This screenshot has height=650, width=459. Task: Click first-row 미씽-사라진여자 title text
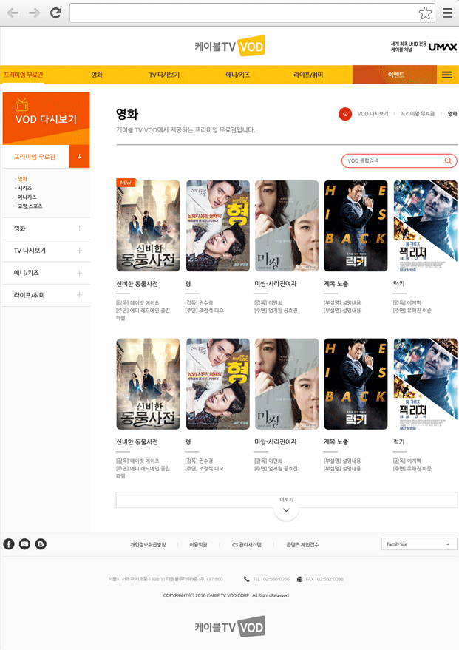(x=276, y=284)
